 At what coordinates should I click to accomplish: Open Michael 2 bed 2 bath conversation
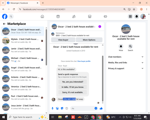(x=22, y=60)
